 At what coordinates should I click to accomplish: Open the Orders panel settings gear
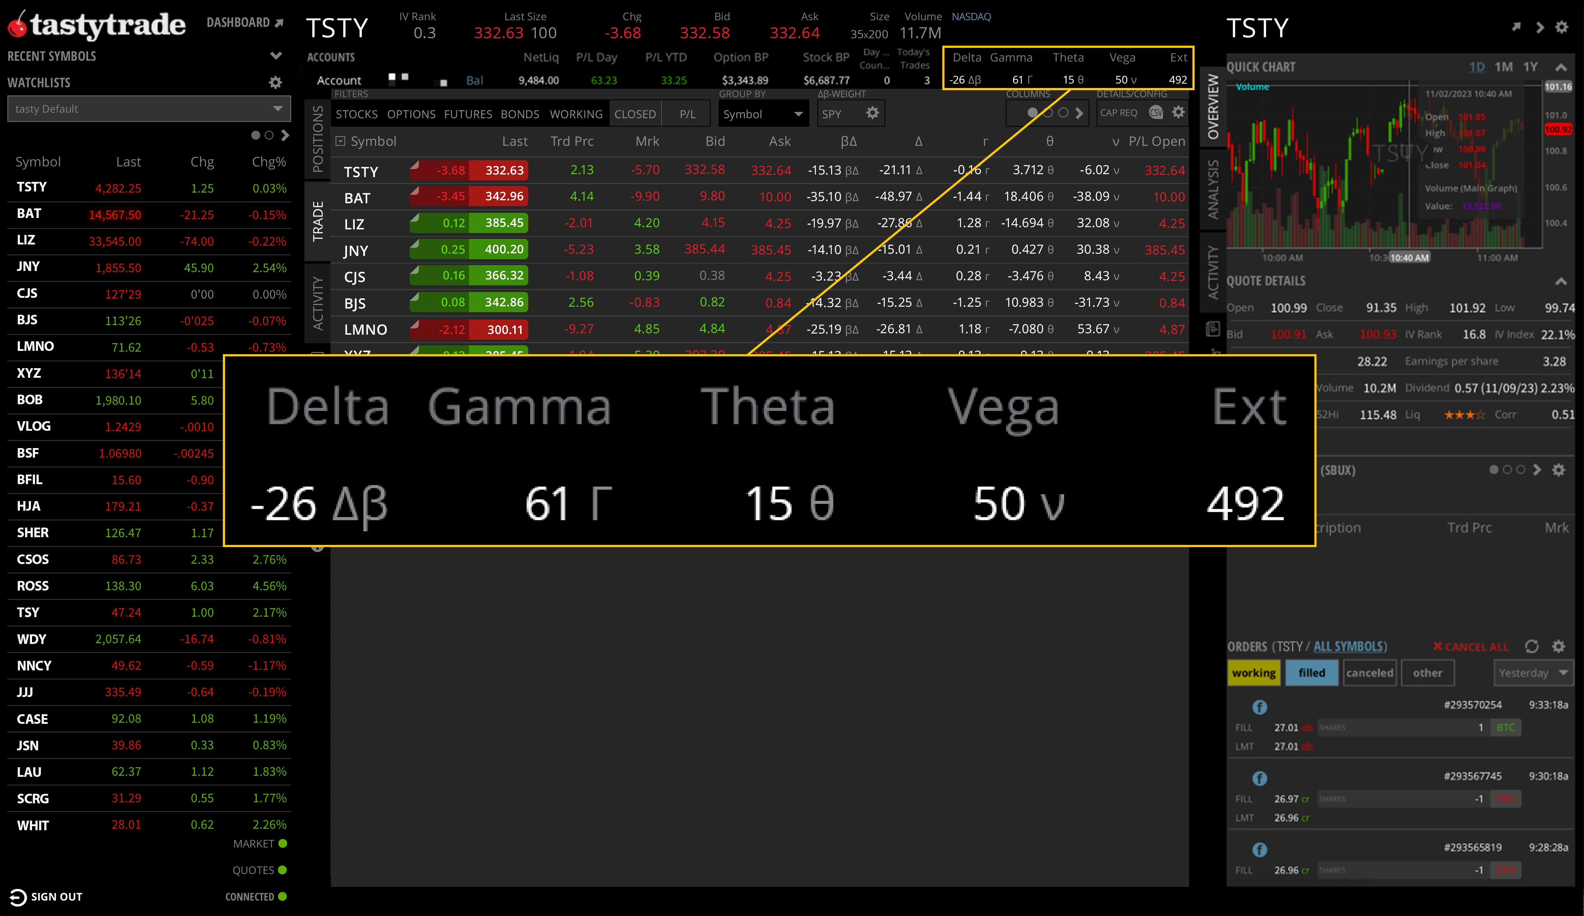click(x=1559, y=647)
